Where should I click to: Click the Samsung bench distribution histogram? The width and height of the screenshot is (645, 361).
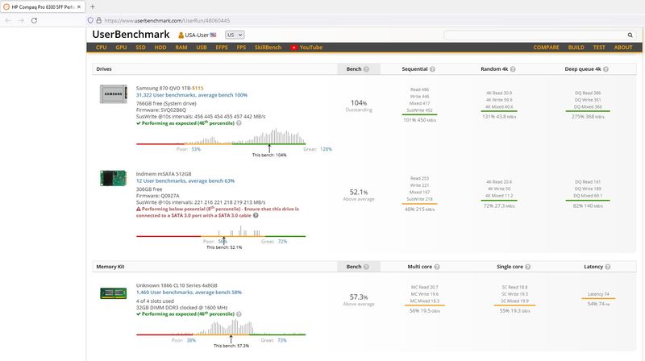(221, 136)
